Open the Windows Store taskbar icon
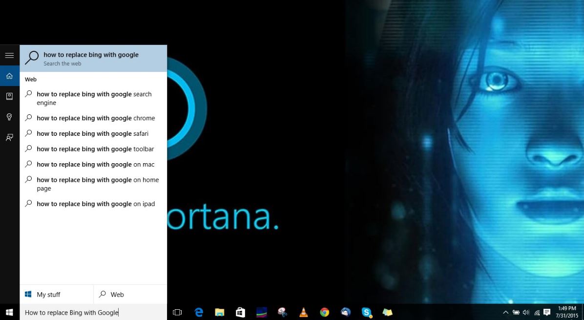Screen dimensions: 584x320 pyautogui.click(x=240, y=312)
